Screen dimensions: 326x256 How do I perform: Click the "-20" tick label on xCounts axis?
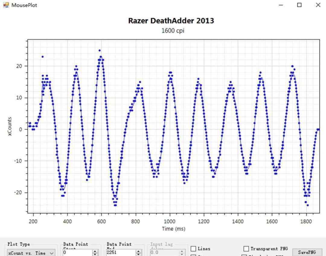[x=18, y=192]
